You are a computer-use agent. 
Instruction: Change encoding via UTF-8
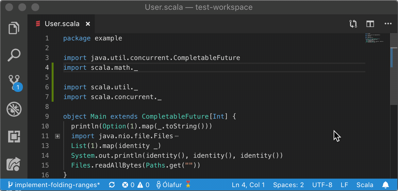[x=322, y=185]
